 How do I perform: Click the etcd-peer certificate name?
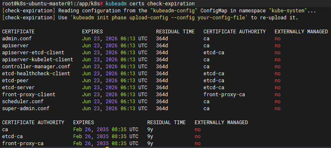15,81
